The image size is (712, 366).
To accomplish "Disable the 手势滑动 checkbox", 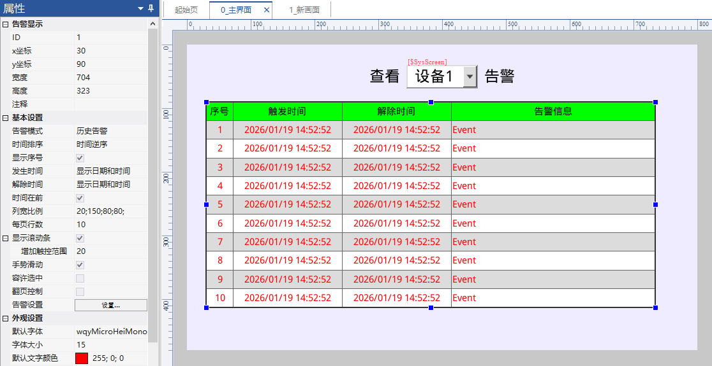I will 80,265.
